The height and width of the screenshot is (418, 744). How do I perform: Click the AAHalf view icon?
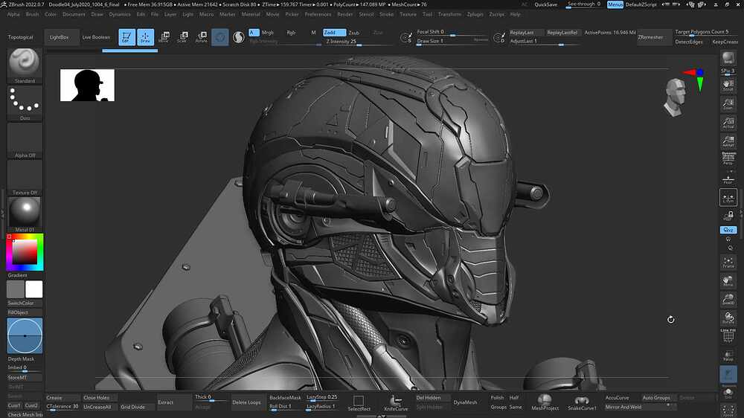pyautogui.click(x=728, y=141)
